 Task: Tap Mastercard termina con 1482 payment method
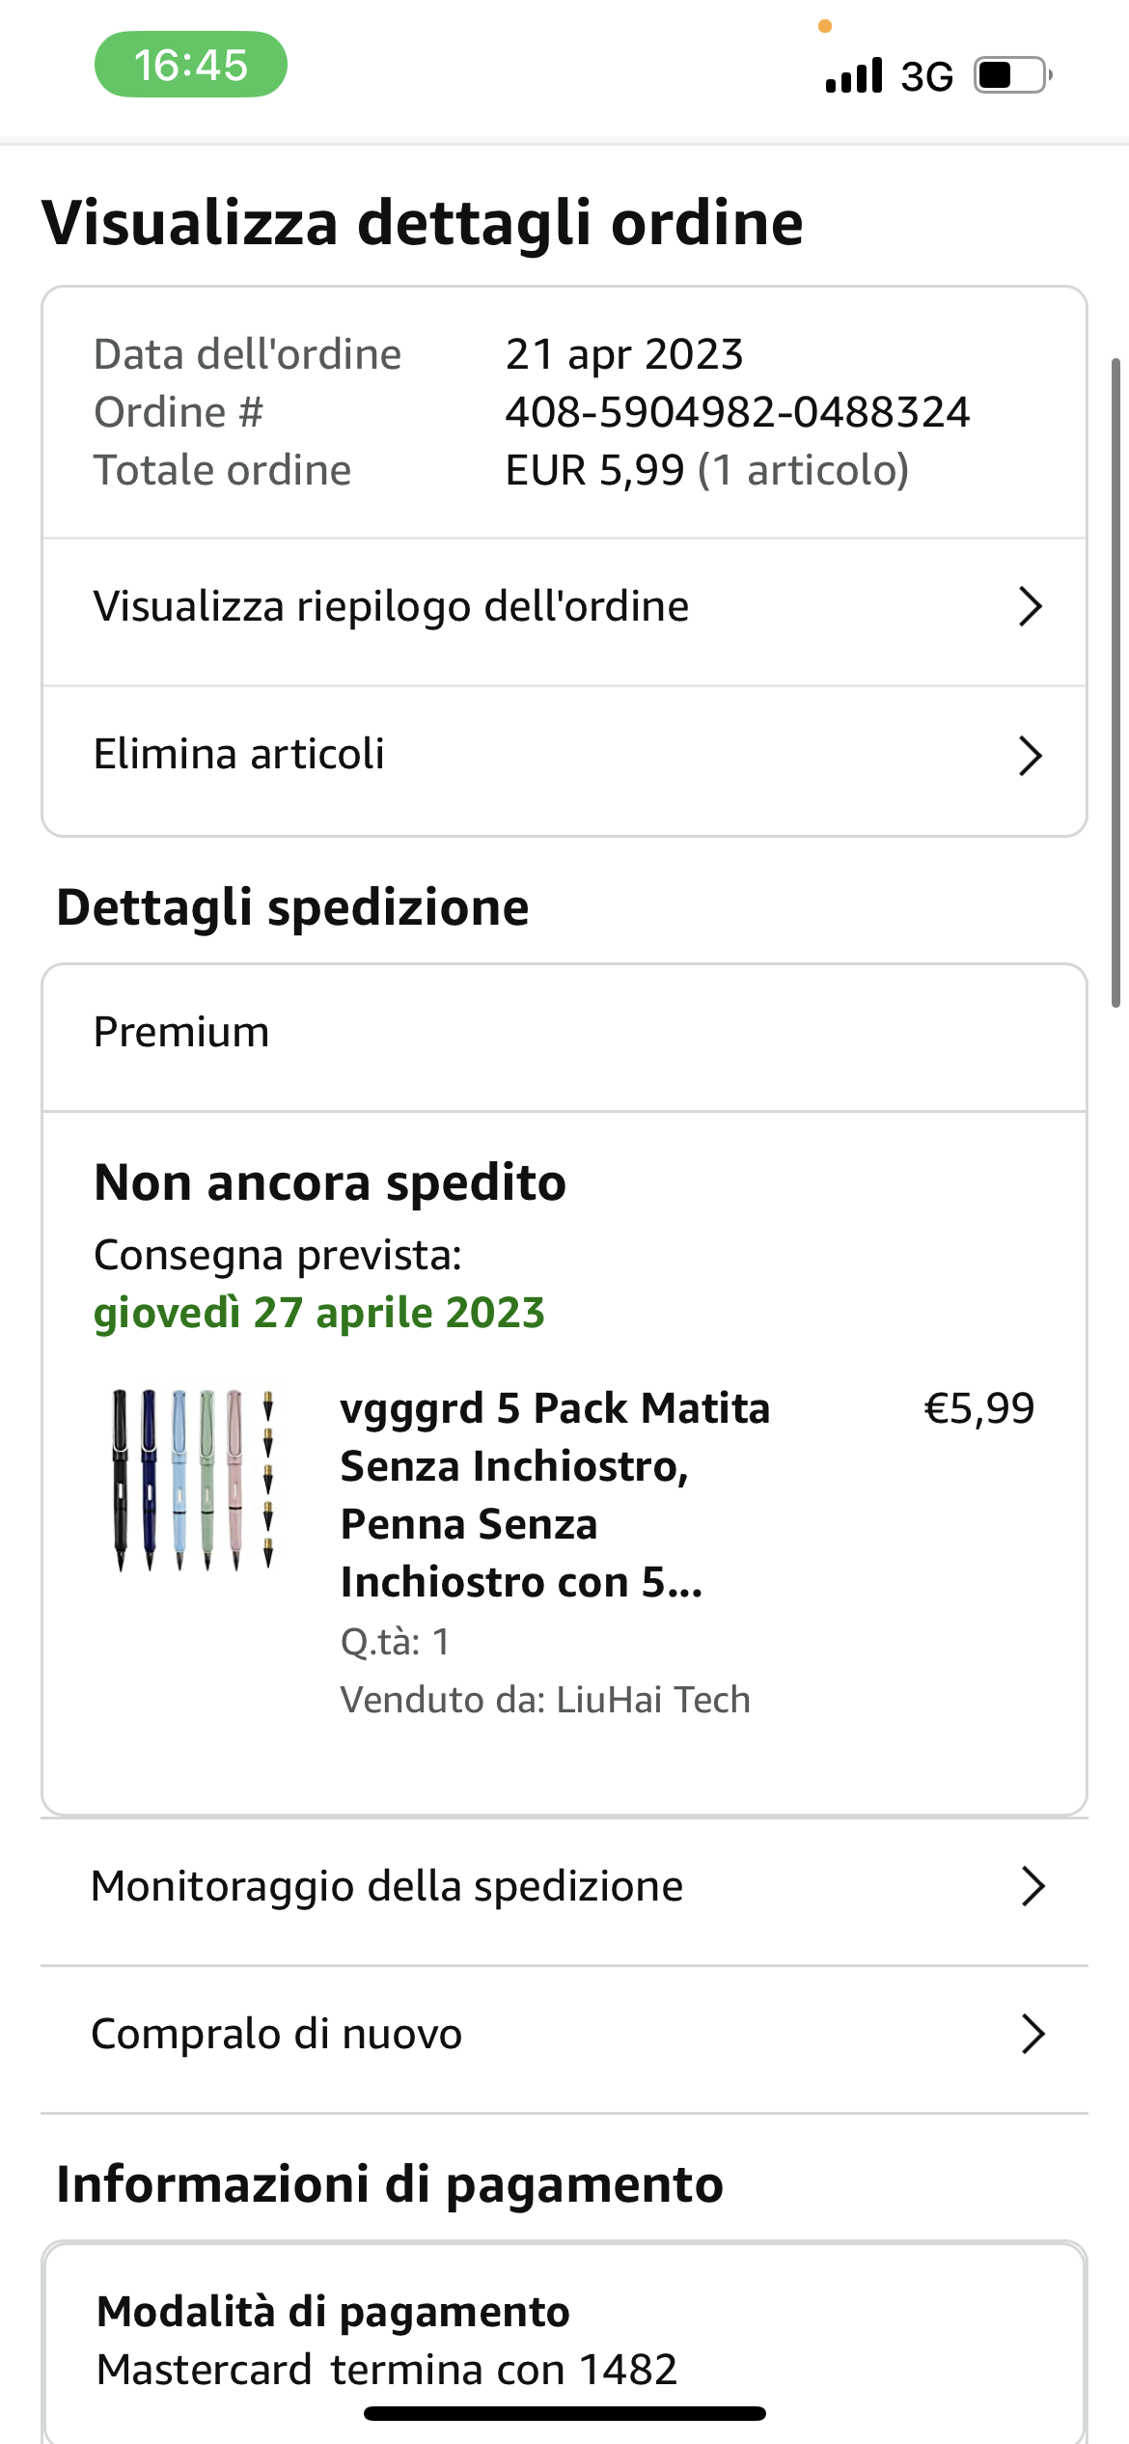pos(387,2370)
